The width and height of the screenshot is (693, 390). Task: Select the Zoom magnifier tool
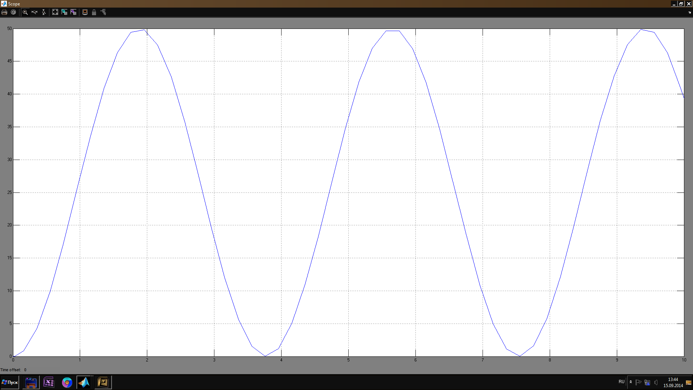[25, 12]
